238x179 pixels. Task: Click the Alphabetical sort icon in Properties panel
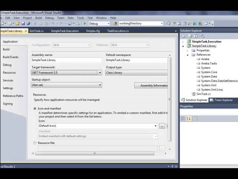pos(189,119)
